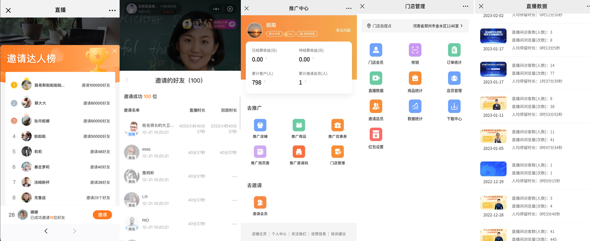The width and height of the screenshot is (590, 241).
Task: Tap the 推广商品 icon
Action: [x=299, y=125]
